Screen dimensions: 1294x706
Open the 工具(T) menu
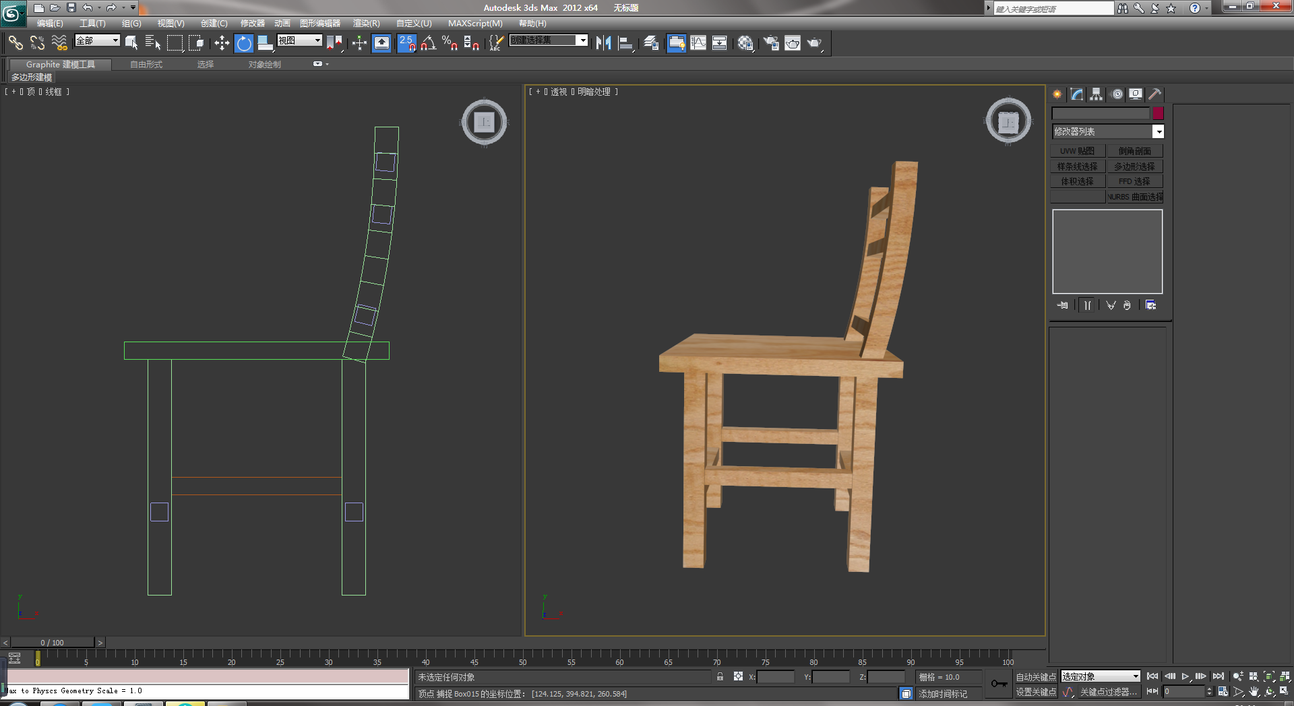point(92,23)
